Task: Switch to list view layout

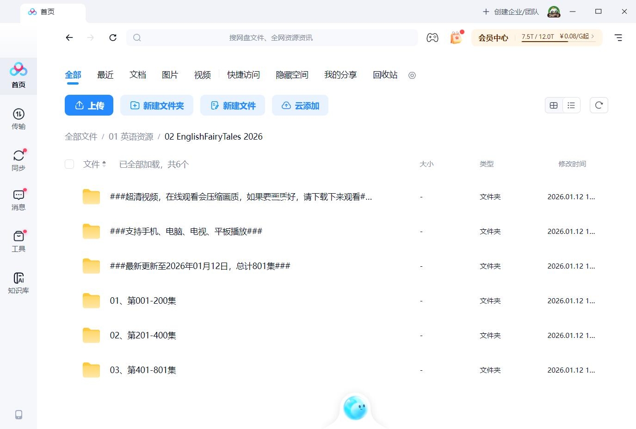Action: 571,105
